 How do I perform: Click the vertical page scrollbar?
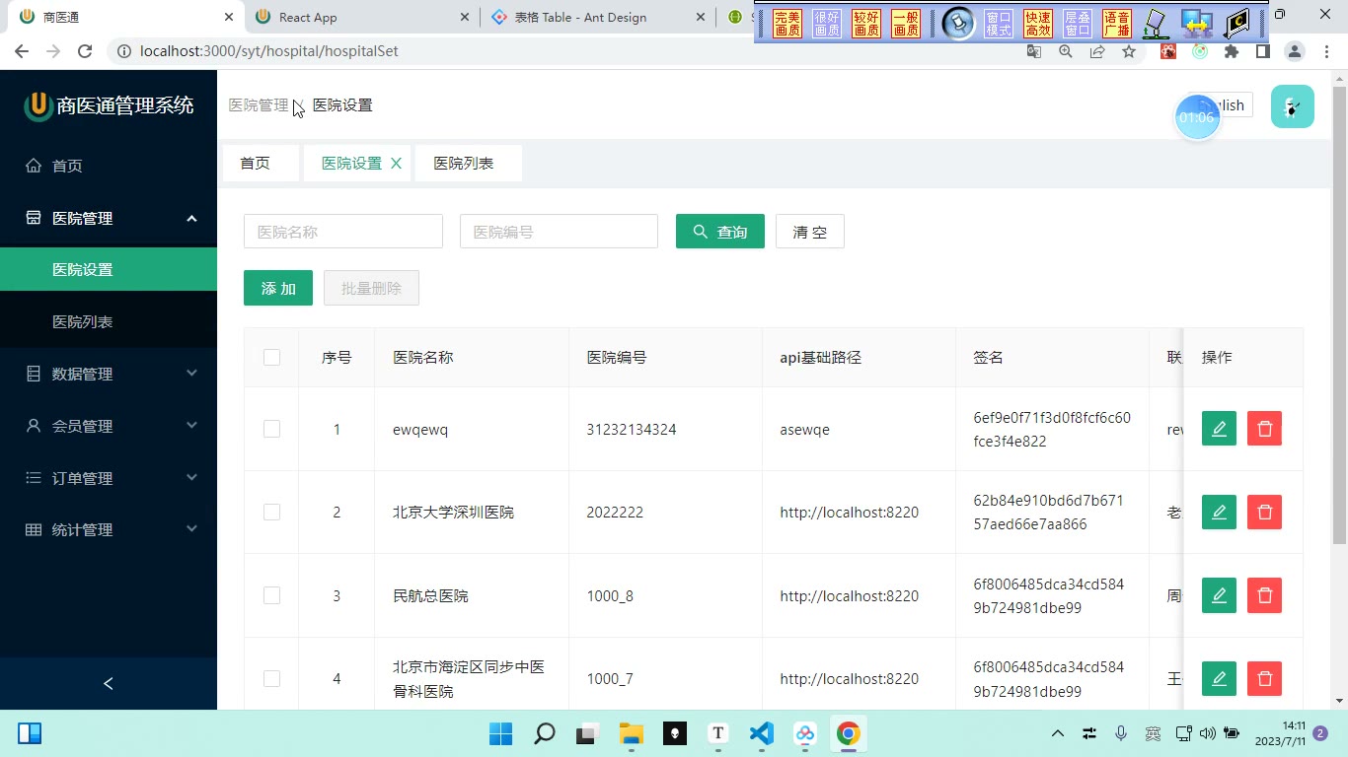pos(1339,315)
